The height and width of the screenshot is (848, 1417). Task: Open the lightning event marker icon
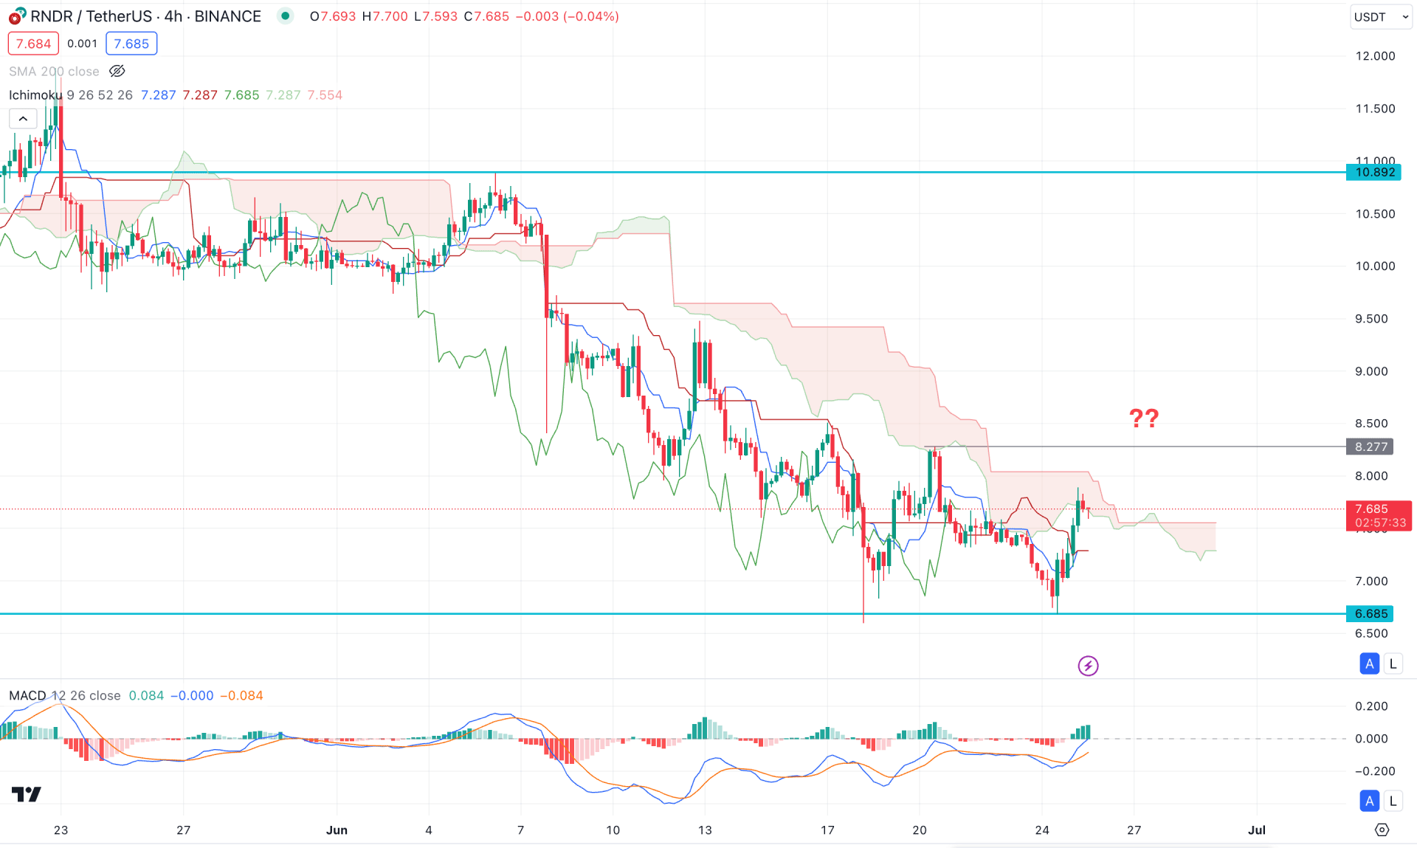[x=1088, y=666]
